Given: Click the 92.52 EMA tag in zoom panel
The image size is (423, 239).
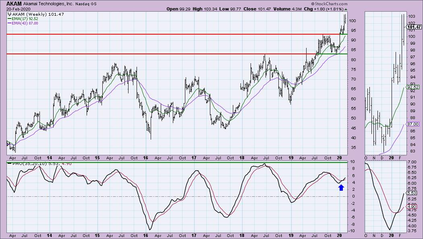Looking at the screenshot, I should pyautogui.click(x=413, y=87).
